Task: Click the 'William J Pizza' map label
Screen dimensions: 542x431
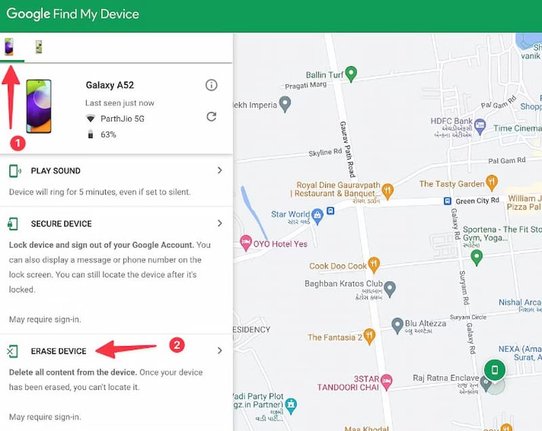Action: pos(524,202)
